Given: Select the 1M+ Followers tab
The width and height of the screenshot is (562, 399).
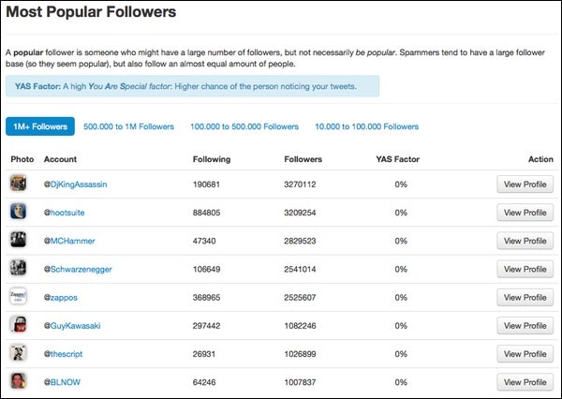Looking at the screenshot, I should tap(40, 126).
